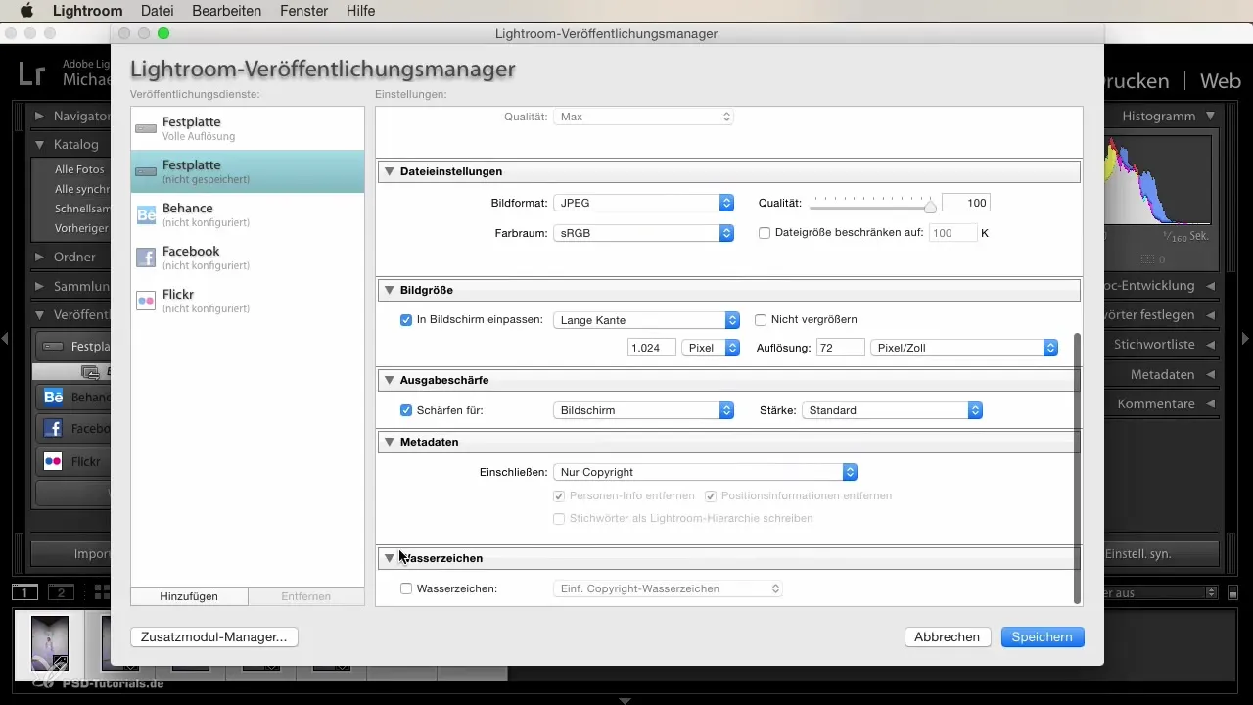The width and height of the screenshot is (1253, 705).
Task: Open Einschließen Nur Copyright dropdown
Action: pos(705,472)
